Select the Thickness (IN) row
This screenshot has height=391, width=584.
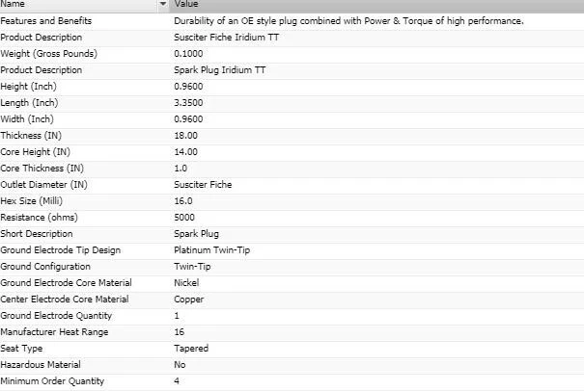37,135
